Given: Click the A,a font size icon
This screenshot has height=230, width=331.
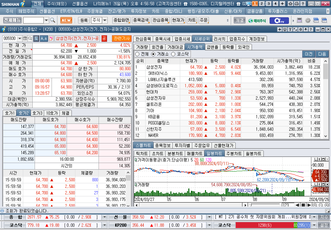Looking at the screenshot, I should [x=44, y=39].
